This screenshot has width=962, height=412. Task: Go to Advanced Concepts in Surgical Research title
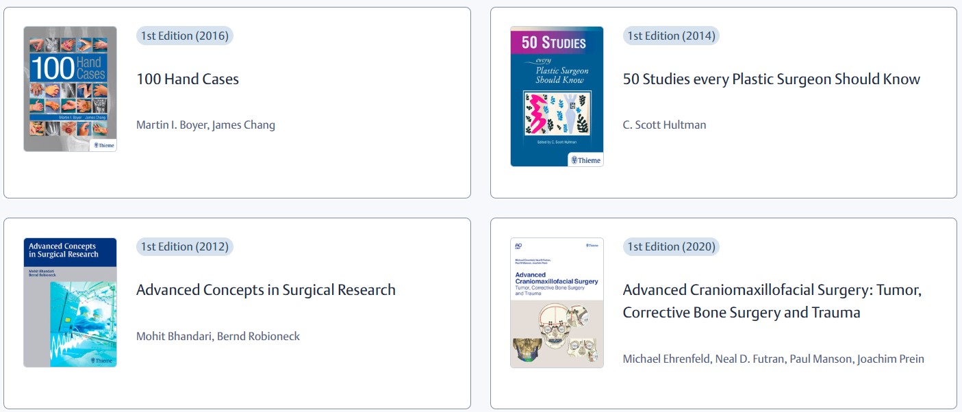coord(266,290)
